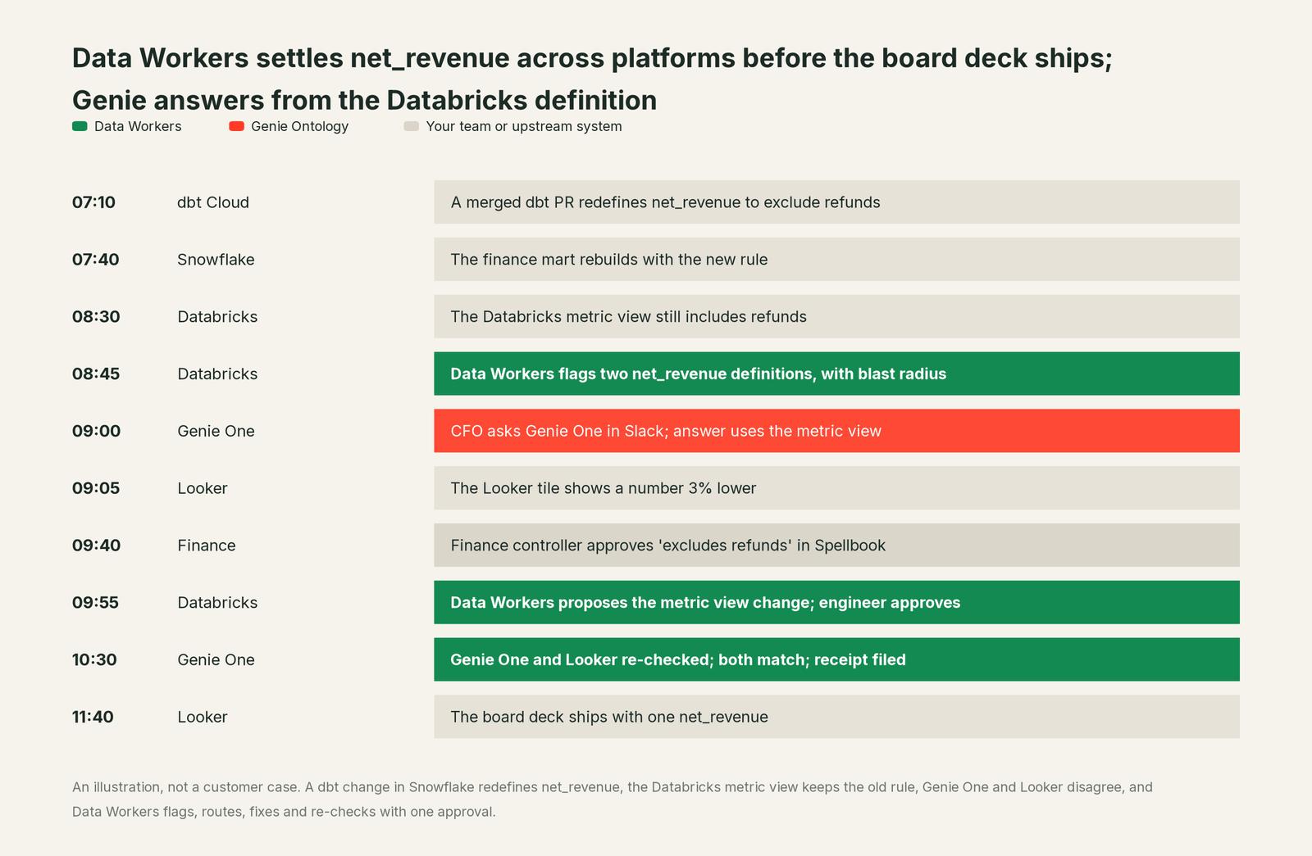Click the 09:40 timestamp
The height and width of the screenshot is (856, 1312).
click(x=96, y=546)
